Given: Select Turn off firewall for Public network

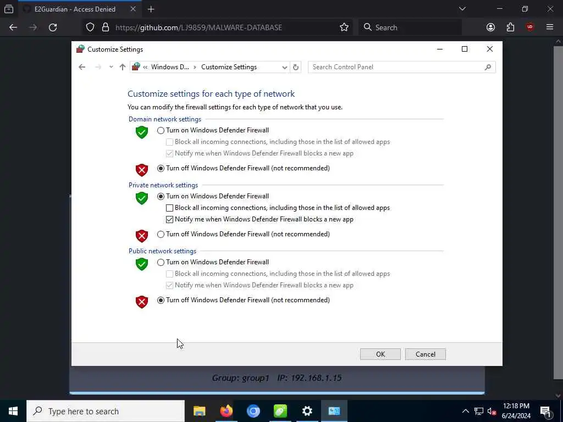Looking at the screenshot, I should 161,301.
